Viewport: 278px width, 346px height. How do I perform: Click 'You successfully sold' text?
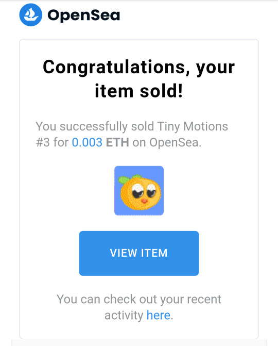tap(95, 126)
